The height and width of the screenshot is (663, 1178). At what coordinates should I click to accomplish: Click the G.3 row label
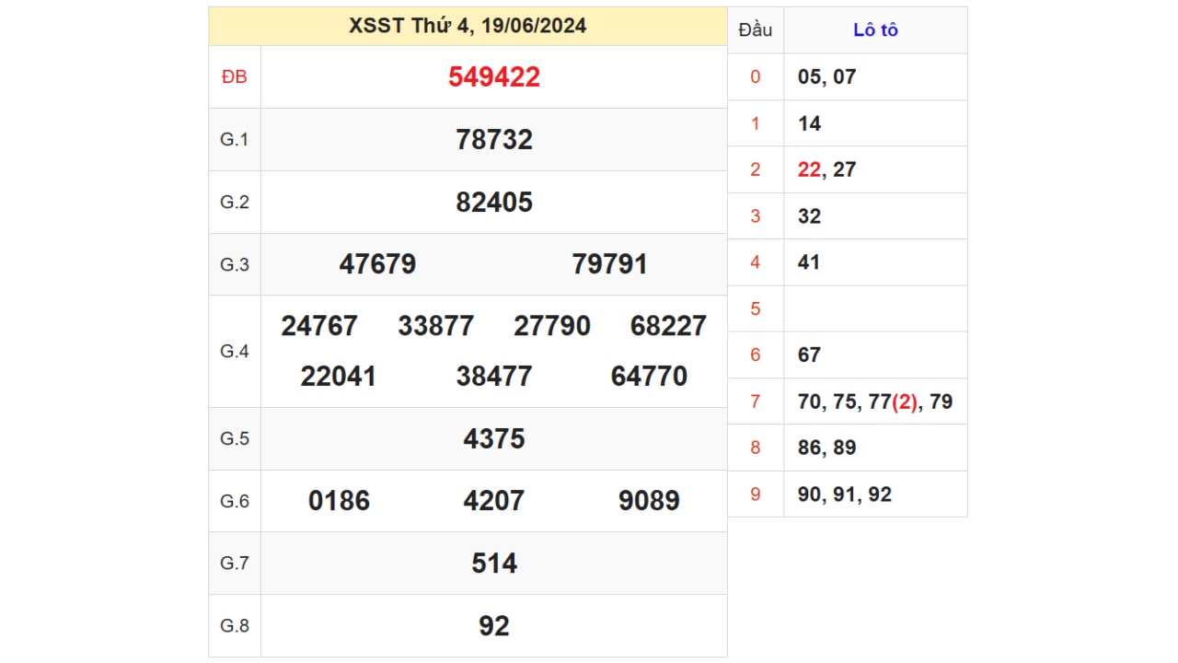[235, 265]
